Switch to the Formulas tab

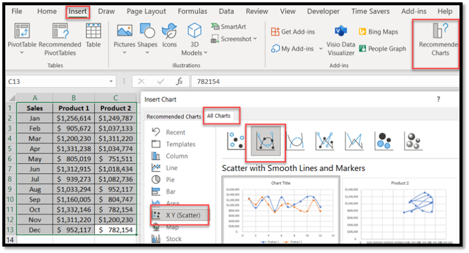[x=192, y=11]
